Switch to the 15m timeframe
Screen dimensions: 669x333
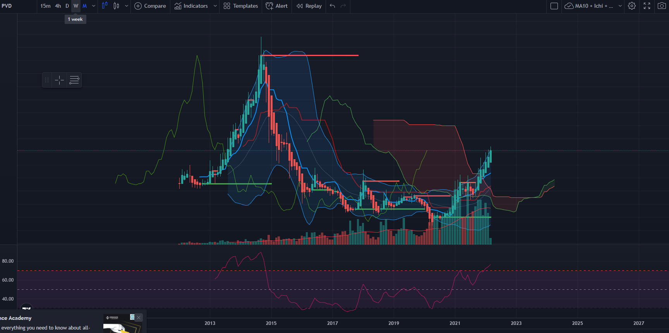[45, 6]
